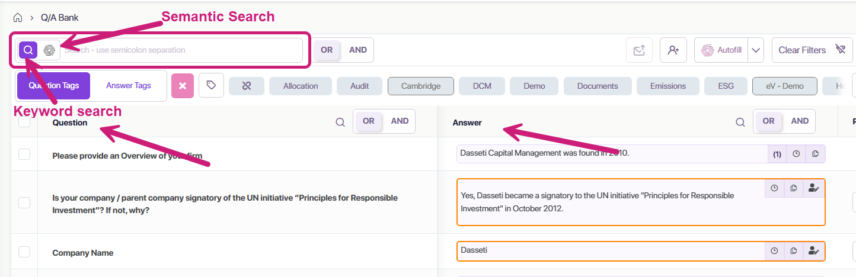Click the 'Company Name' question text

83,253
